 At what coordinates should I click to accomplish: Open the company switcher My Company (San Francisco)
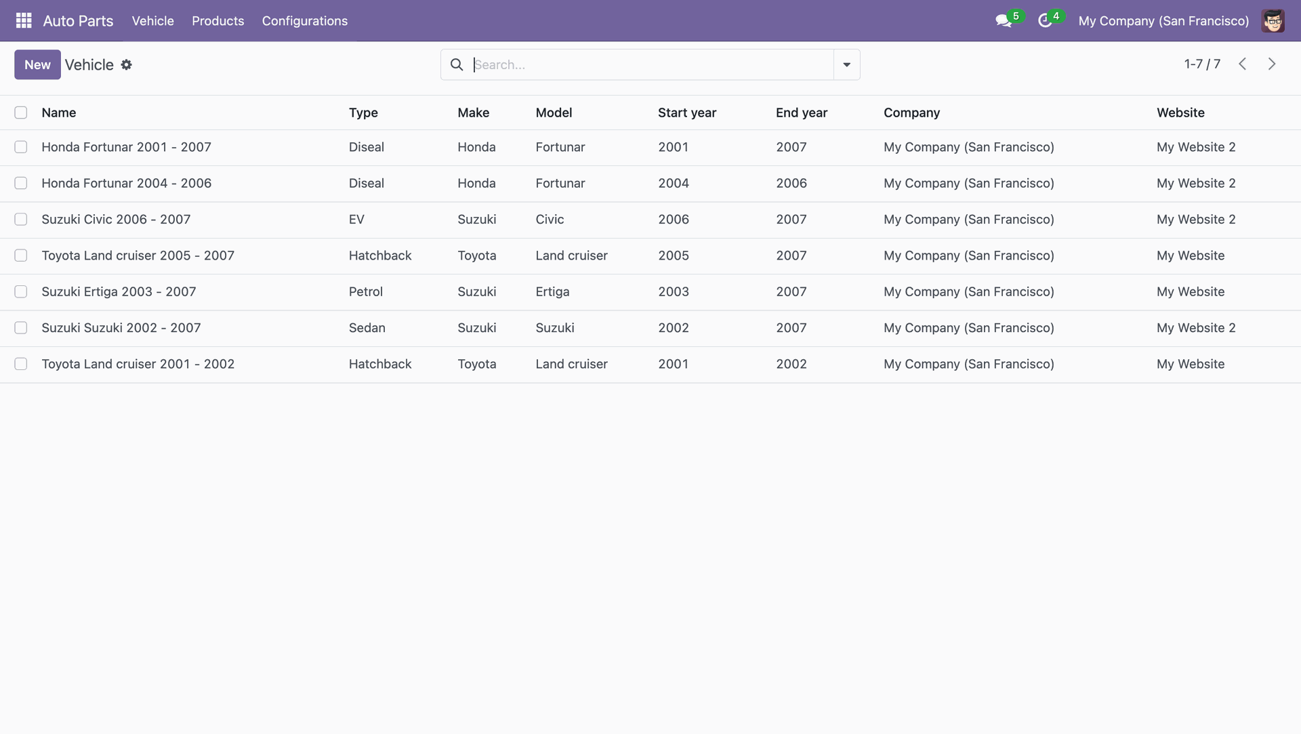pos(1163,21)
